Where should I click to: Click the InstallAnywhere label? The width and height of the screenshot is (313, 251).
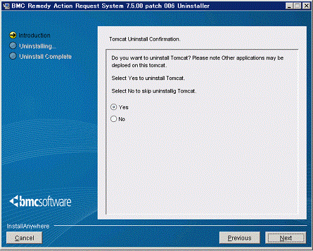coord(28,226)
